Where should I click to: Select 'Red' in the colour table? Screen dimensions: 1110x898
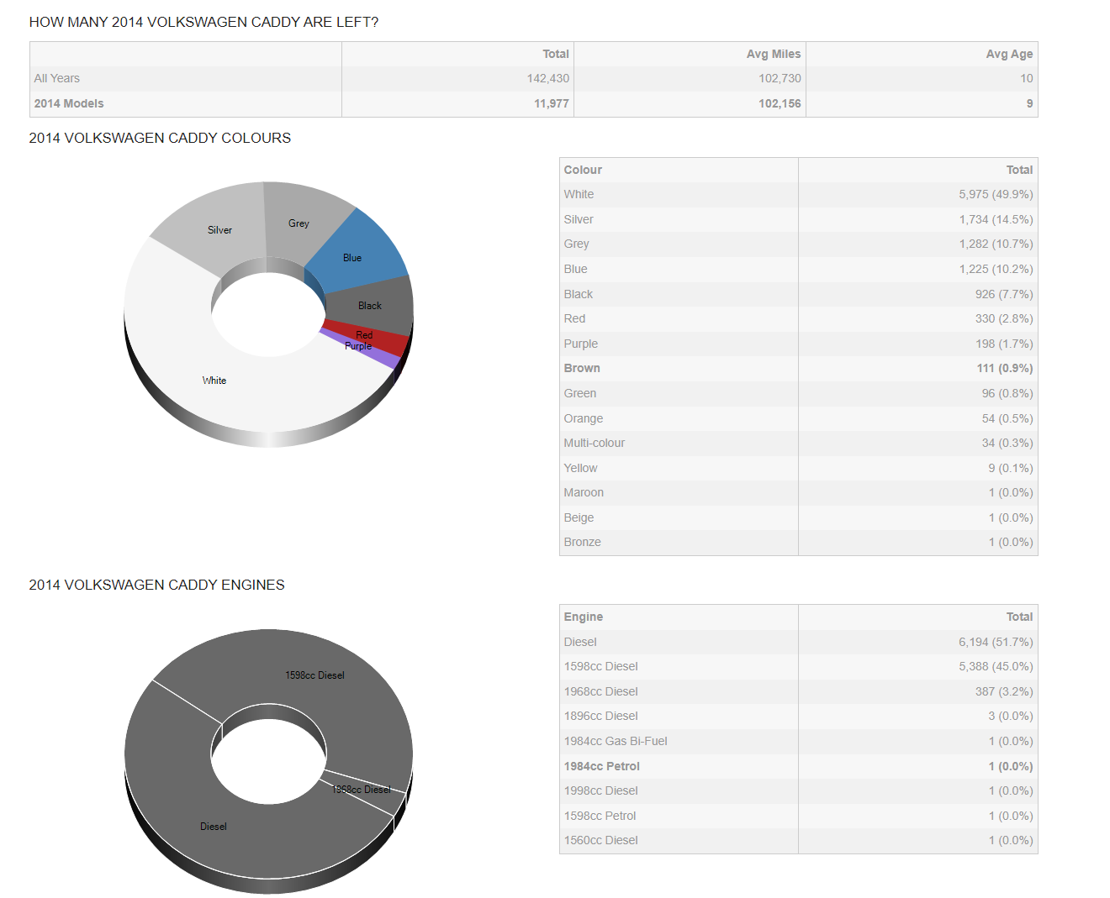pos(574,318)
